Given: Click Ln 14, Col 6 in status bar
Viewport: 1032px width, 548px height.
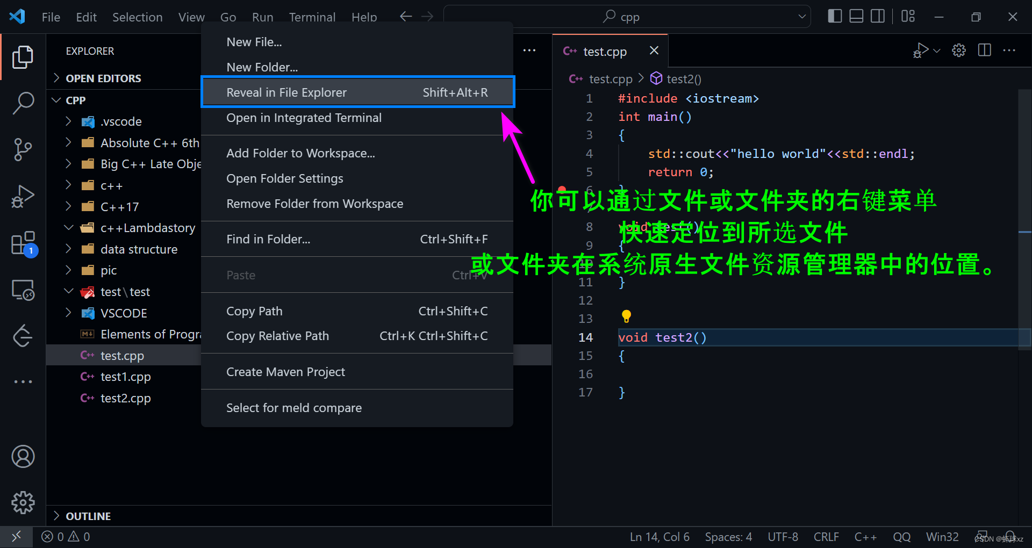Looking at the screenshot, I should pyautogui.click(x=660, y=537).
